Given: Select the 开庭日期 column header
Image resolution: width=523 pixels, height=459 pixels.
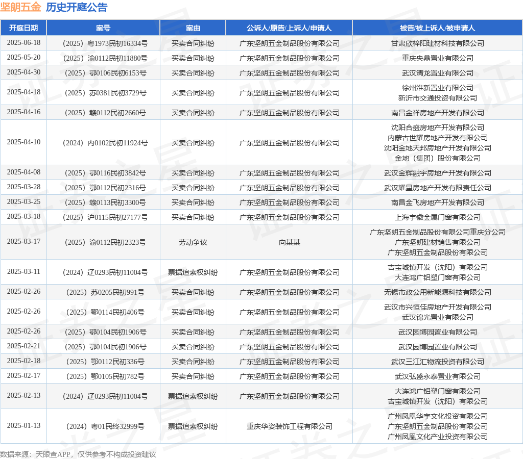Looking at the screenshot, I should click(23, 28).
